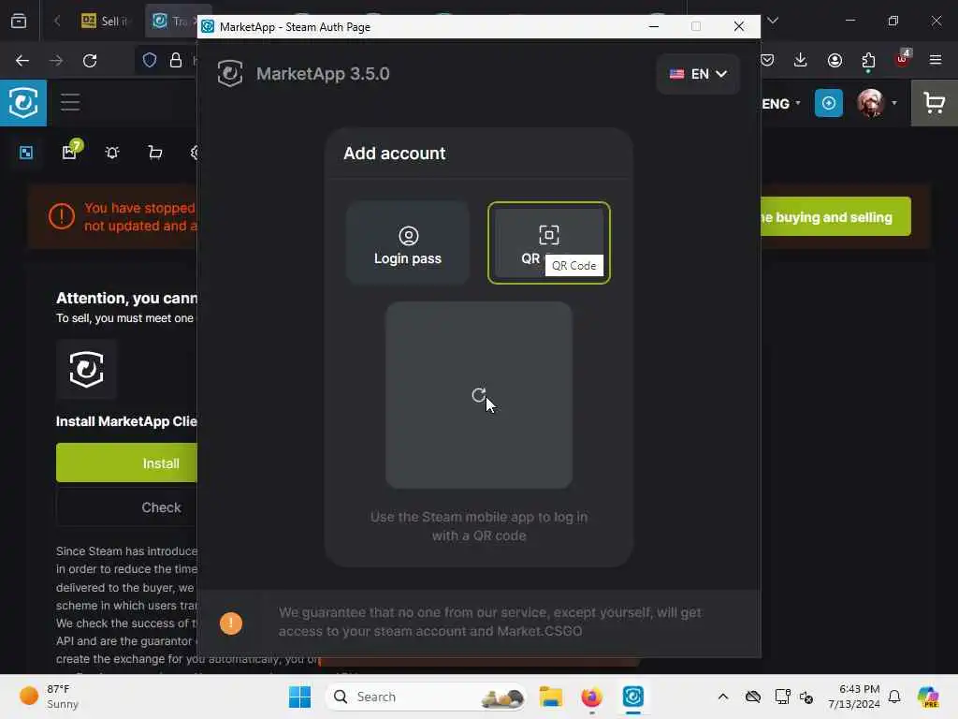Click the blue square dashboard icon
The image size is (958, 719).
point(26,153)
